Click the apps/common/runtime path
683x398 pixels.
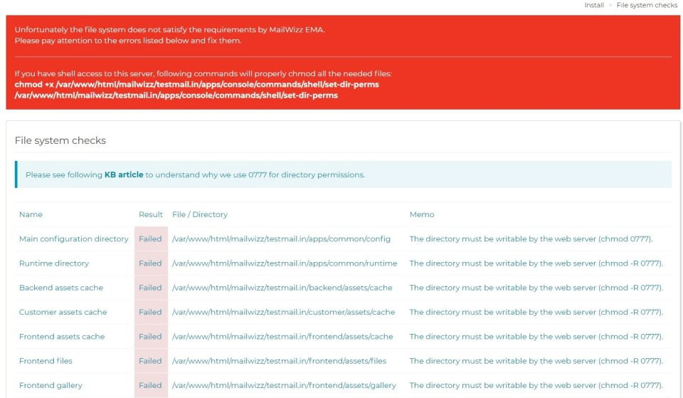pos(285,263)
